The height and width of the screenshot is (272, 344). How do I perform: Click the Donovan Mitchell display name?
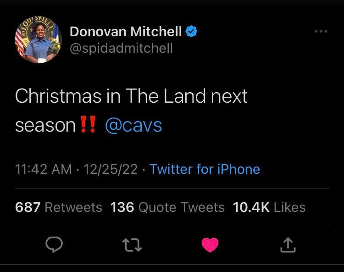[126, 32]
